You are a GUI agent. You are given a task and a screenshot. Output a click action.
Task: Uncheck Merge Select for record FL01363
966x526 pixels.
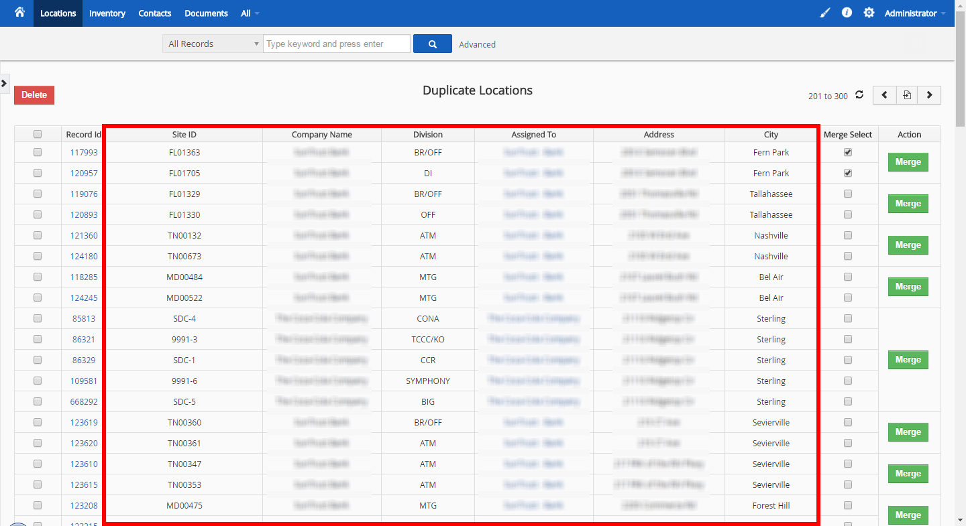[847, 151]
